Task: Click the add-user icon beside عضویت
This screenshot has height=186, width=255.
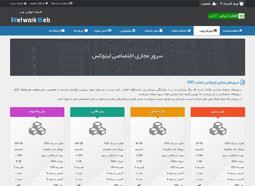Action: (x=214, y=4)
